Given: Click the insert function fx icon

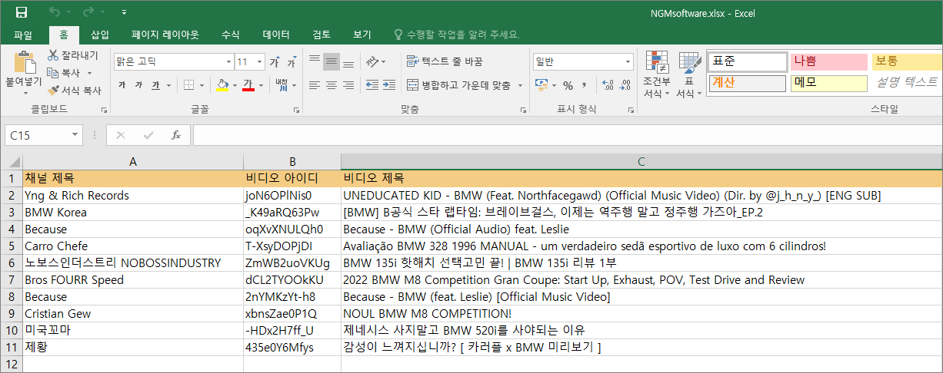Looking at the screenshot, I should pyautogui.click(x=175, y=135).
